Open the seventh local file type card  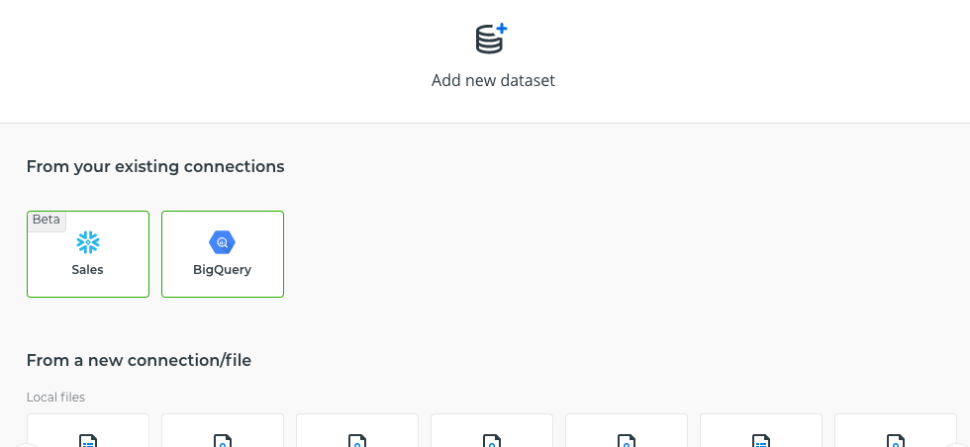click(896, 432)
